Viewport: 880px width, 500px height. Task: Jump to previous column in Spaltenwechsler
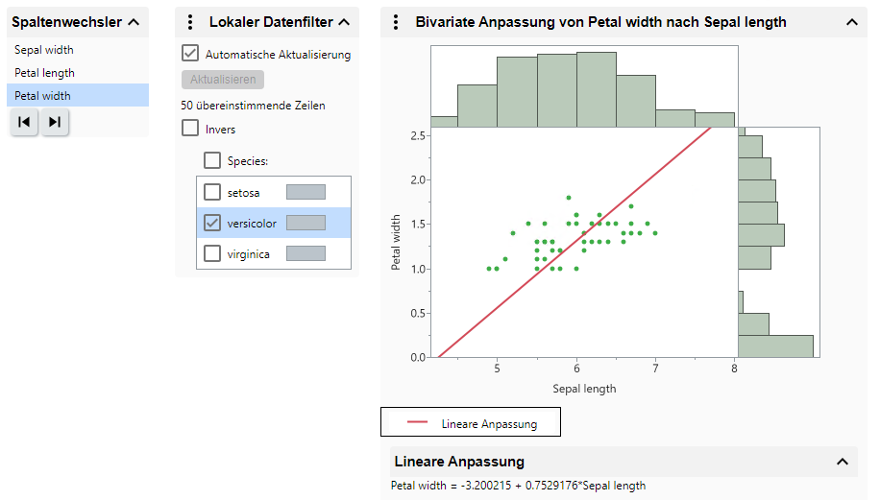[x=24, y=122]
